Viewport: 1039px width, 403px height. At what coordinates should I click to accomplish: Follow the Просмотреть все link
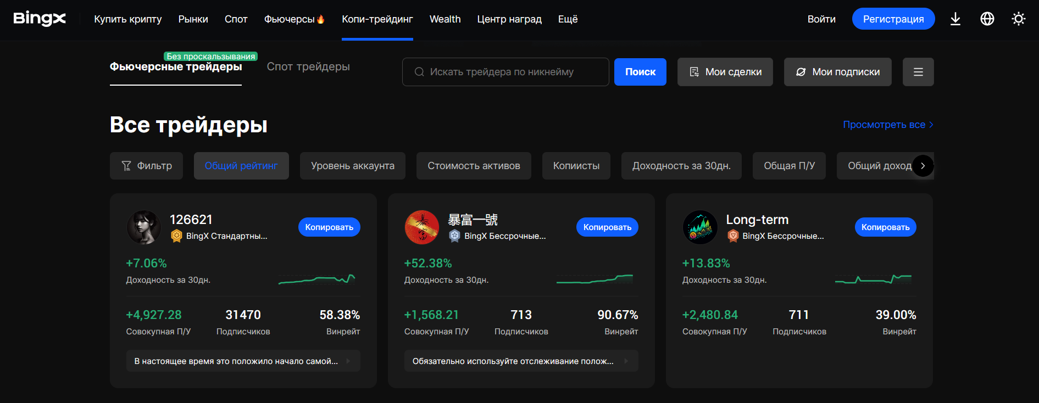887,125
